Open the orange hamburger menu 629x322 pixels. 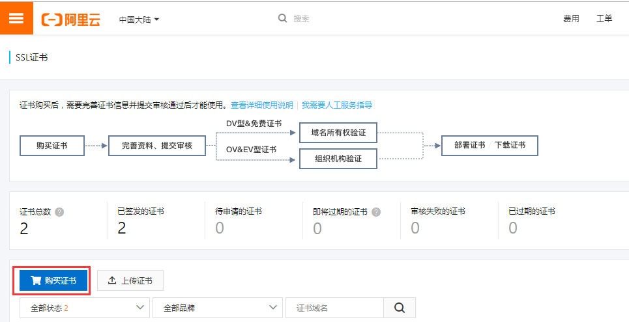[x=16, y=18]
